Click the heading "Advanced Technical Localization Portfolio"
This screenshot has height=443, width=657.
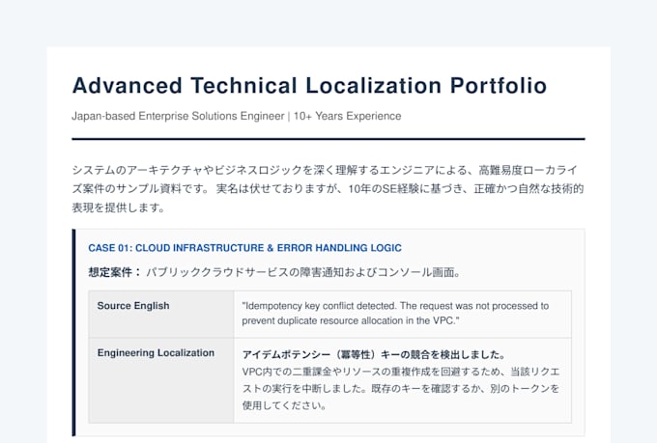click(309, 86)
